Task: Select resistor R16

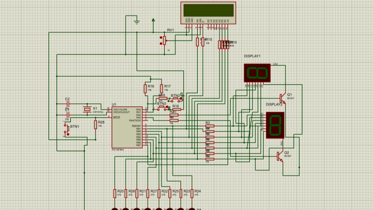Action: [x=145, y=88]
